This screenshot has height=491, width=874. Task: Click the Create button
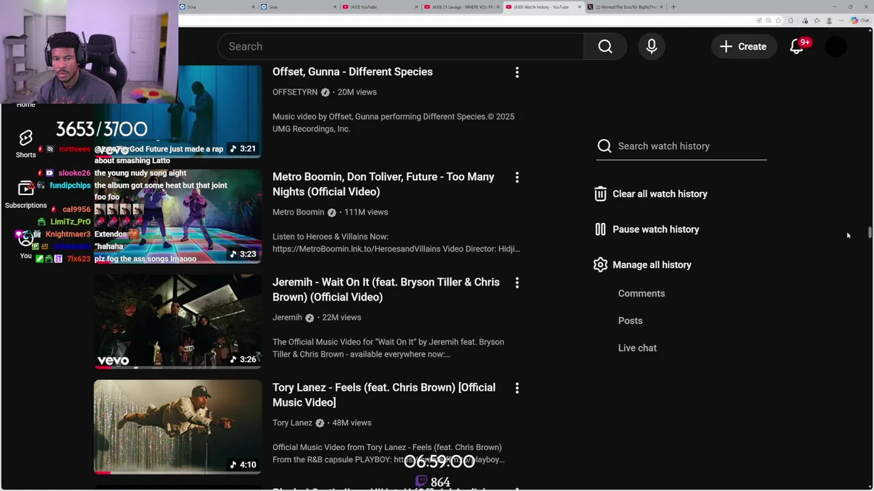[744, 46]
